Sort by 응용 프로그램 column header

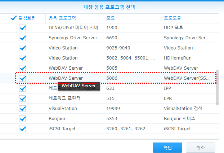pyautogui.click(x=62, y=18)
